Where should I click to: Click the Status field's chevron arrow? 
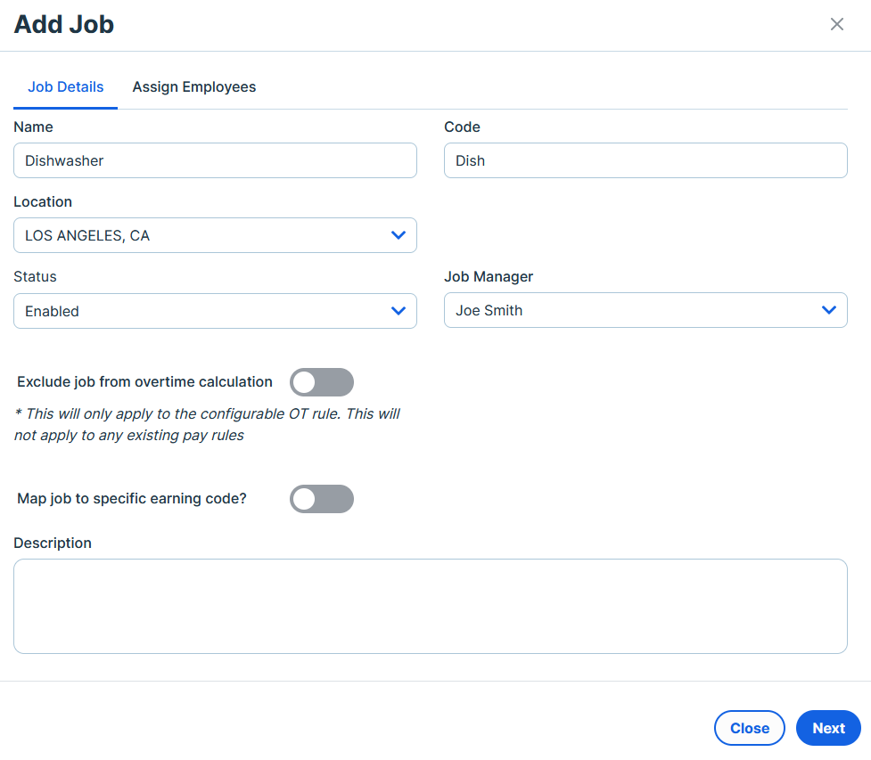tap(399, 310)
